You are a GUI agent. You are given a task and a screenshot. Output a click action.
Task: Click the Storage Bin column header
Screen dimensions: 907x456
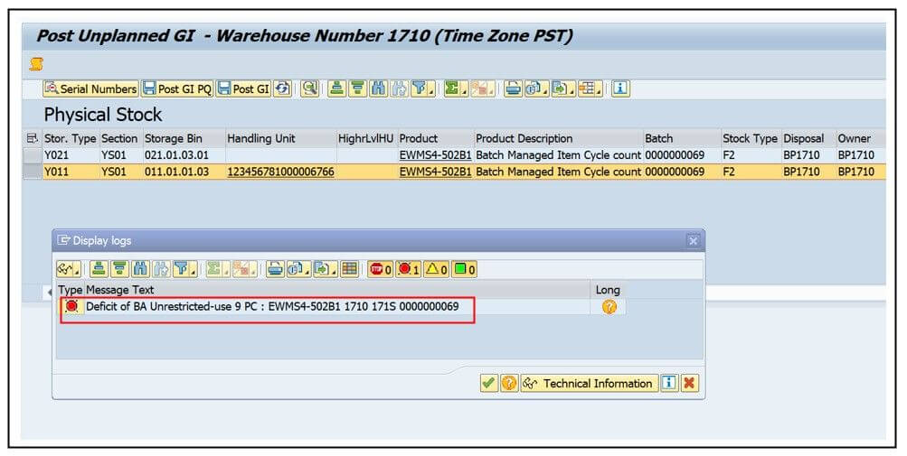click(x=184, y=138)
